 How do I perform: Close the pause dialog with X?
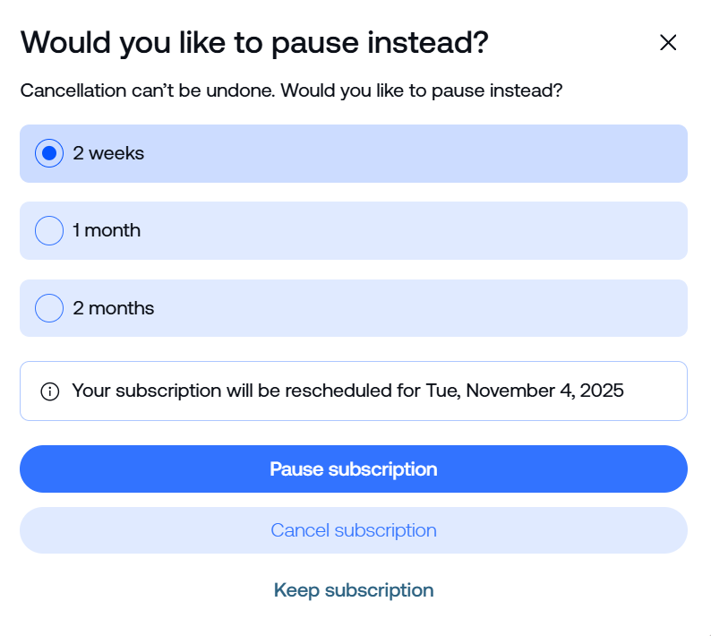[667, 42]
